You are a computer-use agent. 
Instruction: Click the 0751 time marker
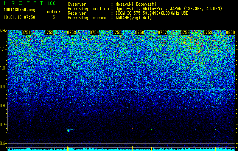point(26,32)
